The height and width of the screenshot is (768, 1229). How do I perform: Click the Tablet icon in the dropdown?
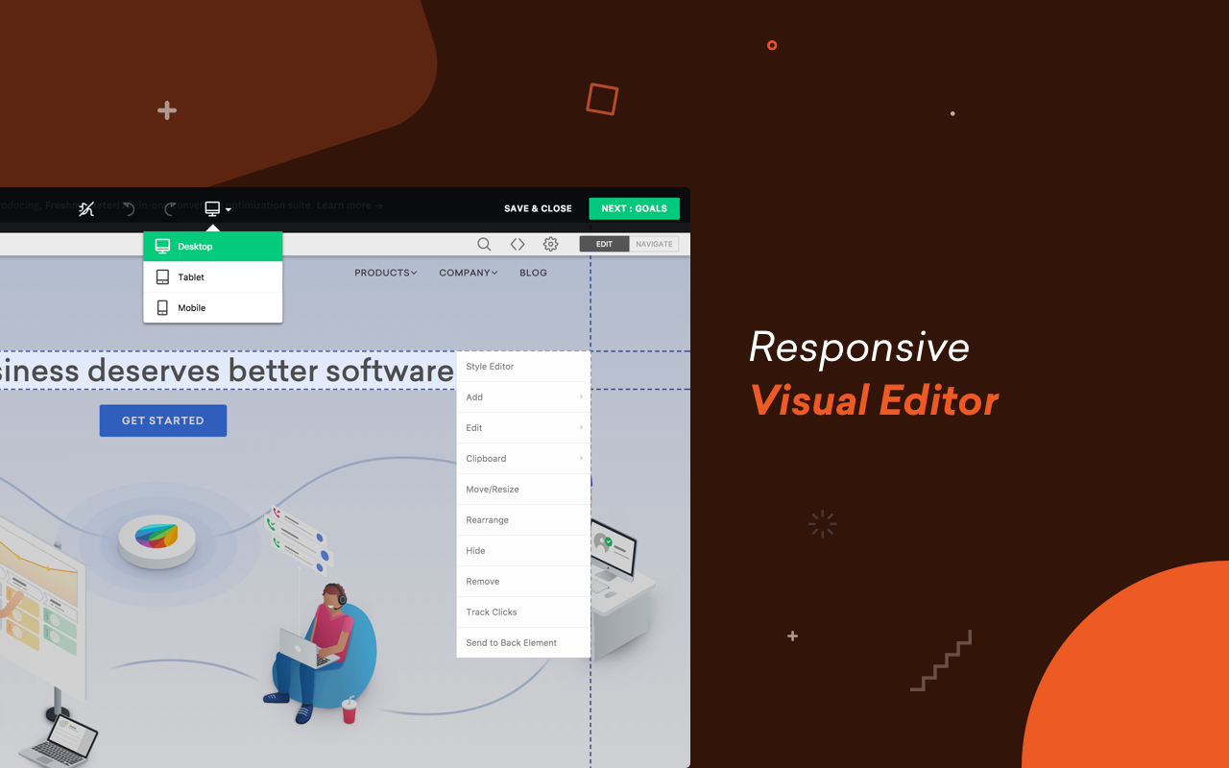[x=162, y=277]
